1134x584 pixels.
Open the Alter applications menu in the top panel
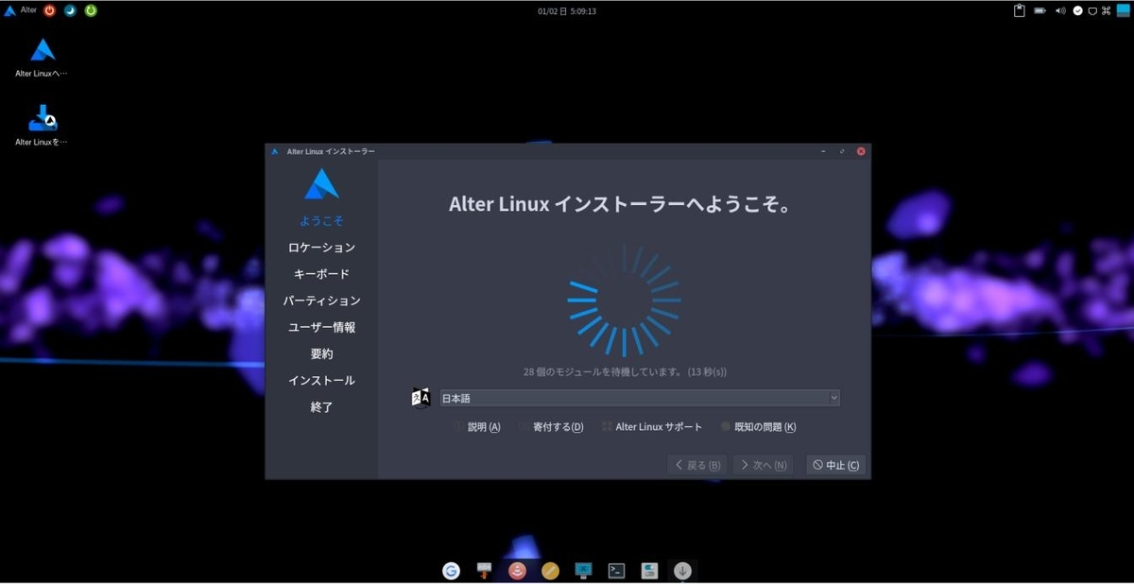click(21, 10)
